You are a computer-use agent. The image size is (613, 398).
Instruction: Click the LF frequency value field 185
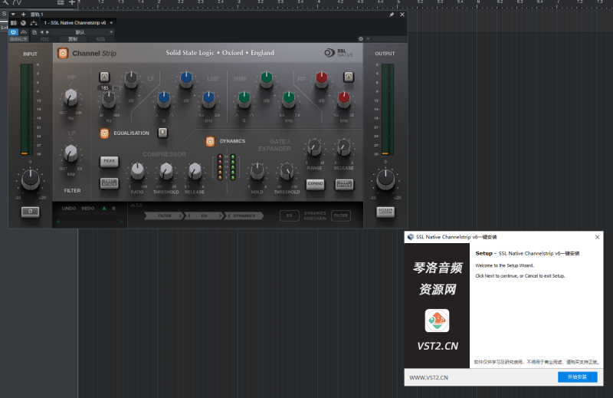pyautogui.click(x=105, y=88)
